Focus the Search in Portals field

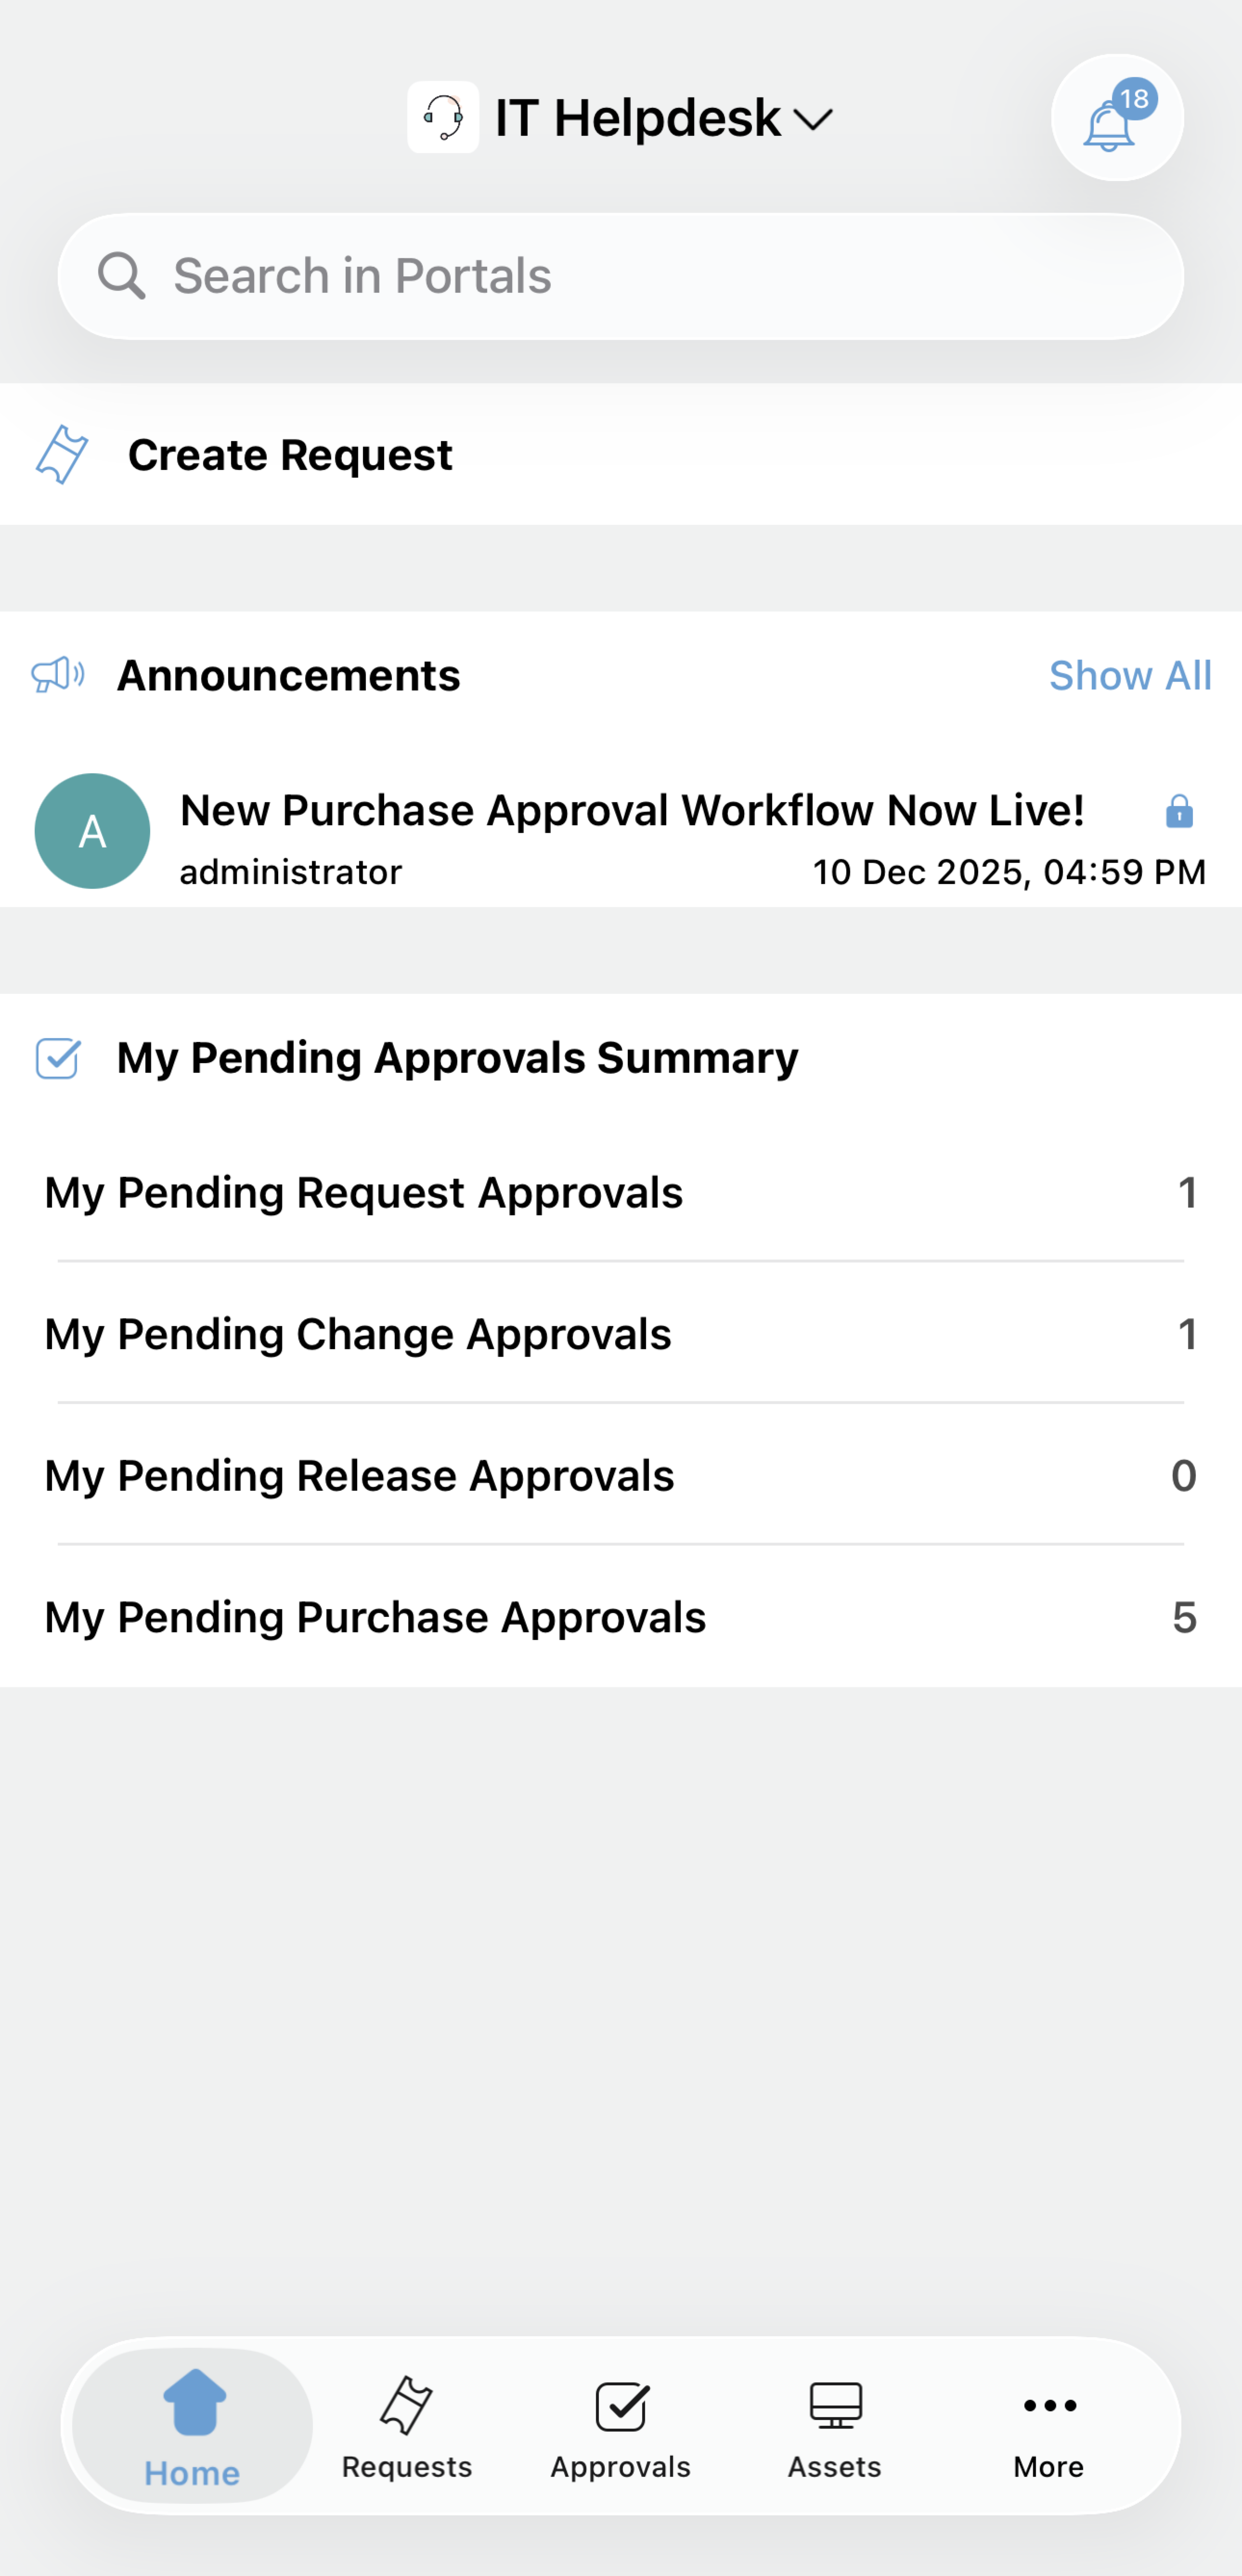[x=640, y=276]
